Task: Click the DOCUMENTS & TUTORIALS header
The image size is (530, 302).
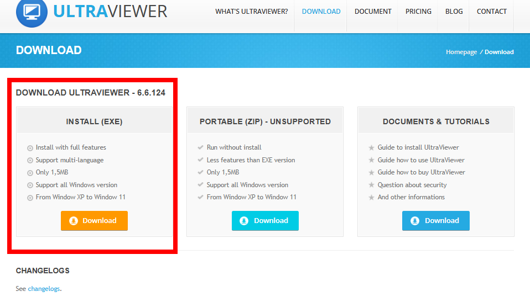Action: 436,121
